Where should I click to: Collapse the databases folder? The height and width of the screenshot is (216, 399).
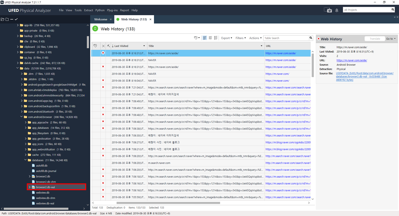tap(26, 160)
